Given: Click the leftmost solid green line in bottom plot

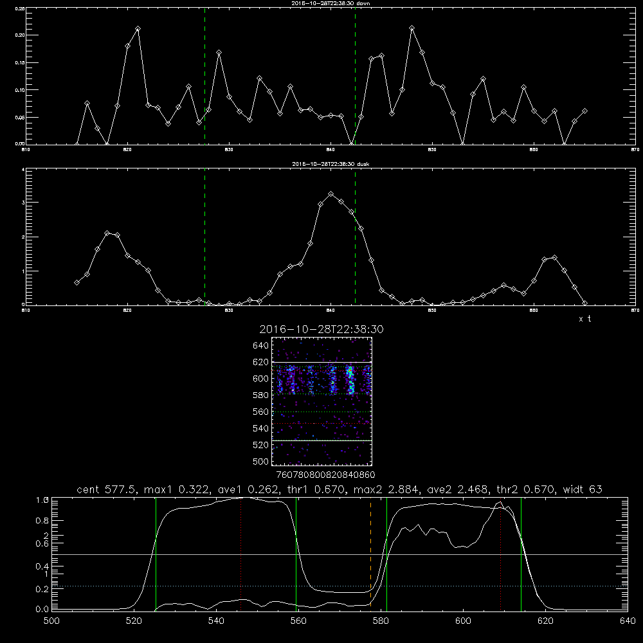Looking at the screenshot, I should click(x=156, y=554).
